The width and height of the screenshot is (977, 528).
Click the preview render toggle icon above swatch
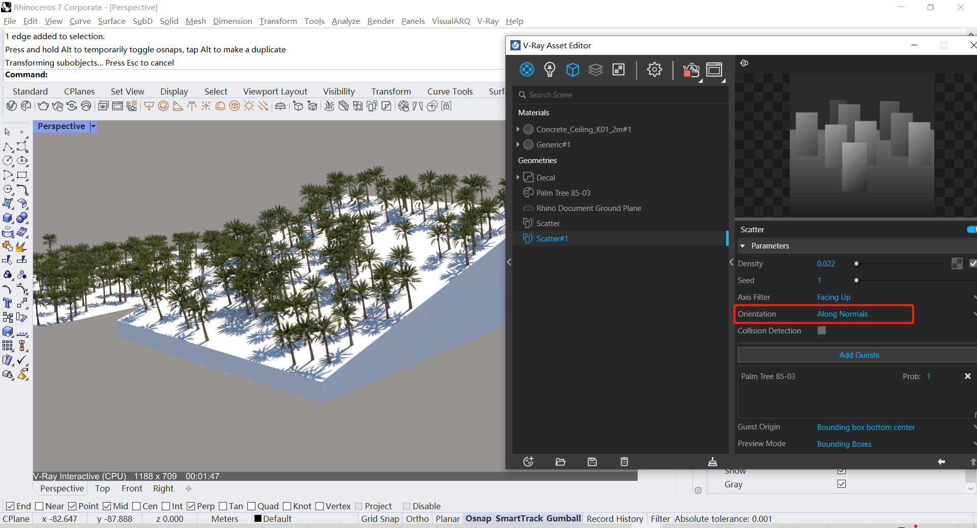(x=744, y=63)
